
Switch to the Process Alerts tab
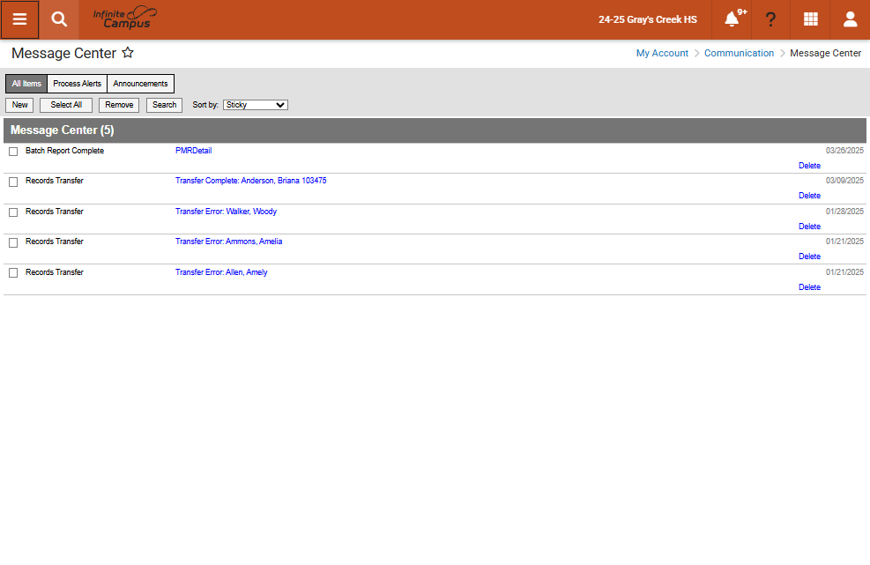[77, 84]
